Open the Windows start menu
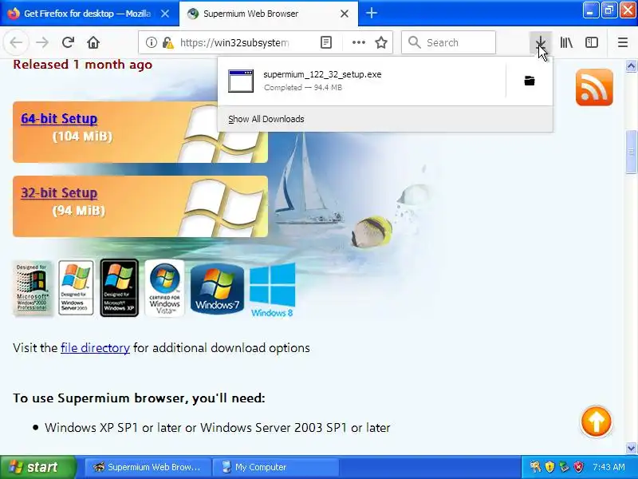This screenshot has height=479, width=638. [x=38, y=467]
